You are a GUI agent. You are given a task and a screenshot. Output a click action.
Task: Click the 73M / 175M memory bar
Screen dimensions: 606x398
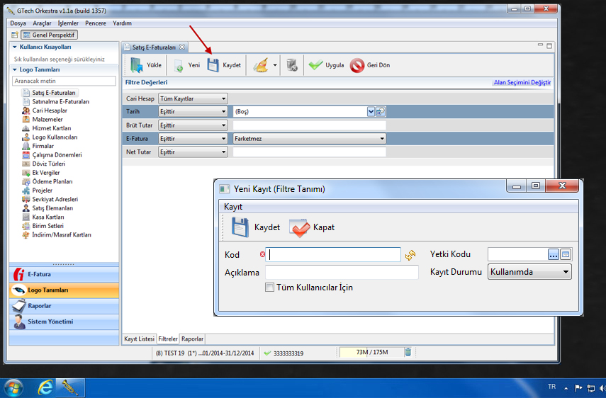coord(371,352)
